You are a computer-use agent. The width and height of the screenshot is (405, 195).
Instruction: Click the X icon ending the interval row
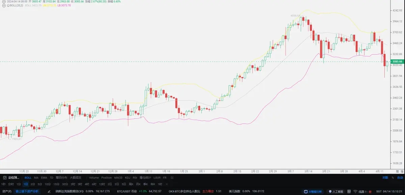click(167, 184)
